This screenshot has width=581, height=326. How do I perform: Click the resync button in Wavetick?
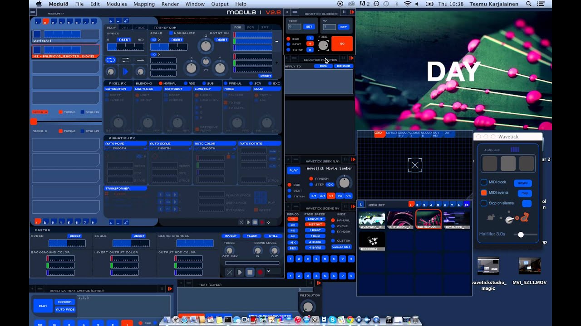[523, 183]
